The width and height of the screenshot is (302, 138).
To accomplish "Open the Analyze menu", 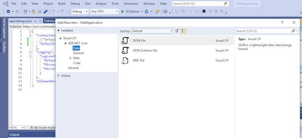I will 101,4.
